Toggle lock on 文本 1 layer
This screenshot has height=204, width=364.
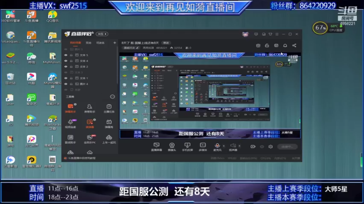[71, 78]
